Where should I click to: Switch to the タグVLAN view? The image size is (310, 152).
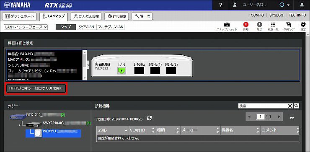[x=86, y=27]
